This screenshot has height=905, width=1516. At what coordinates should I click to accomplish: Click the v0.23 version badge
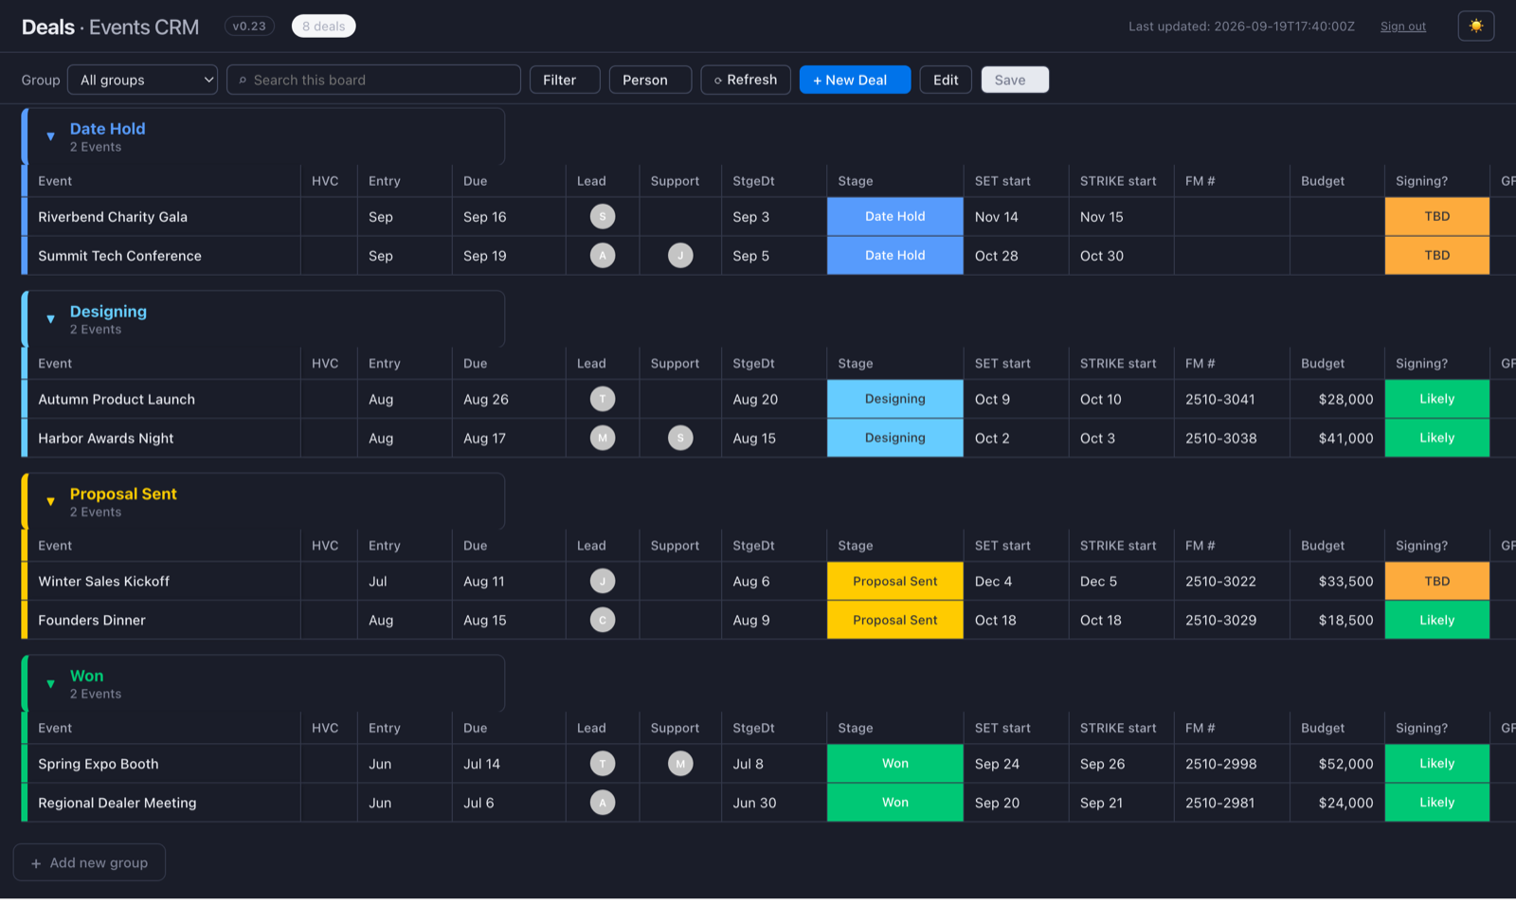(x=249, y=27)
